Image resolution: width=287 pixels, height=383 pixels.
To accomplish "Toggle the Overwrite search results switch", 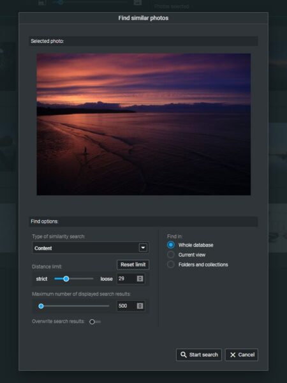I will tap(94, 322).
